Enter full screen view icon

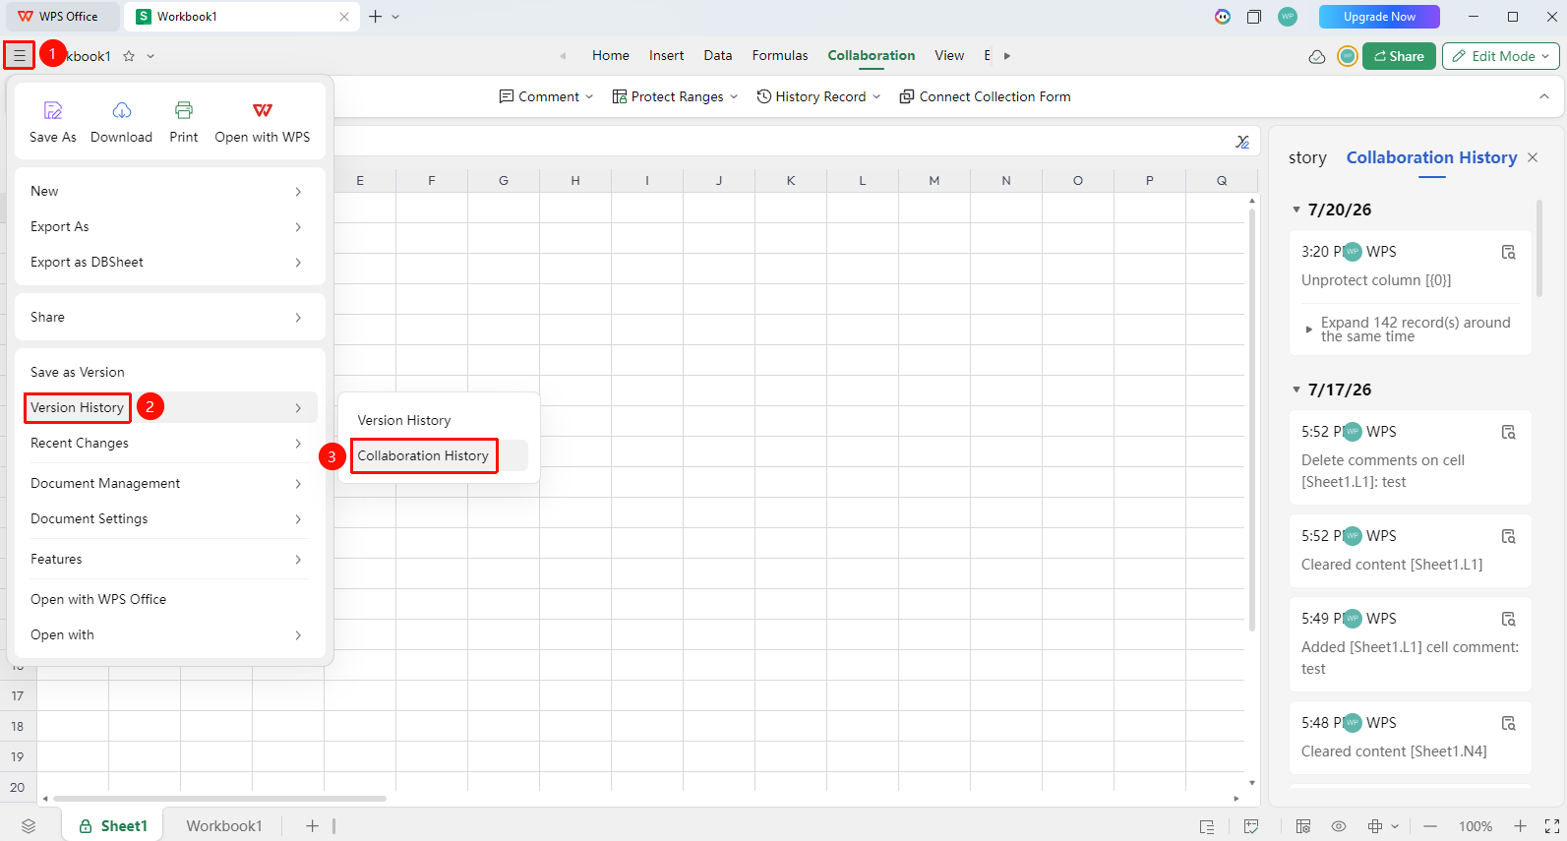1552,826
